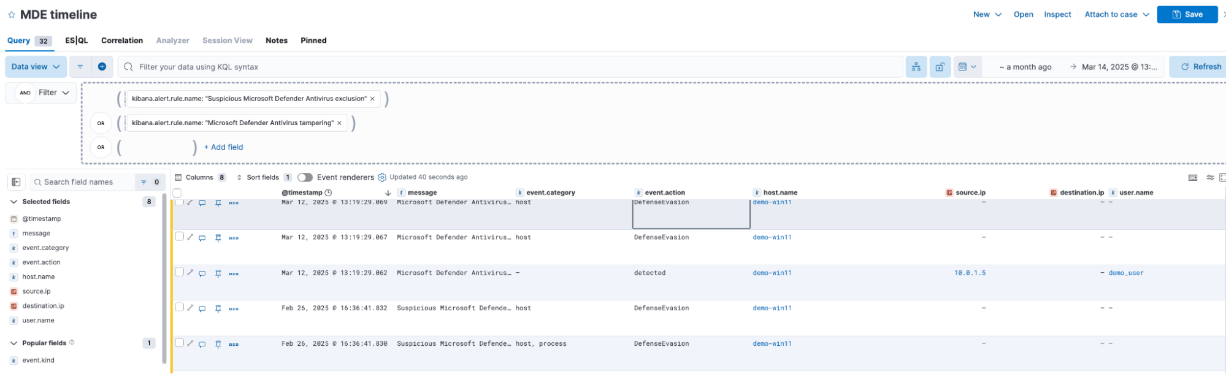Click the + Add field link
1226x374 pixels.
[223, 147]
